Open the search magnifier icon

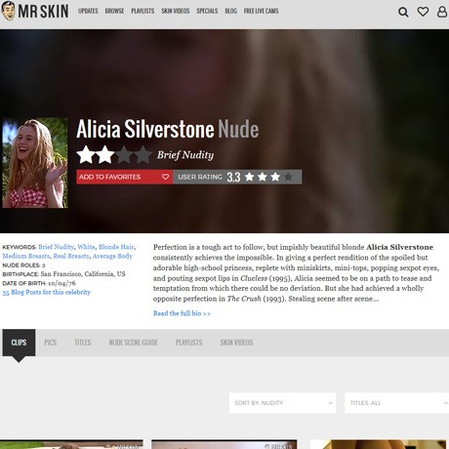[403, 12]
